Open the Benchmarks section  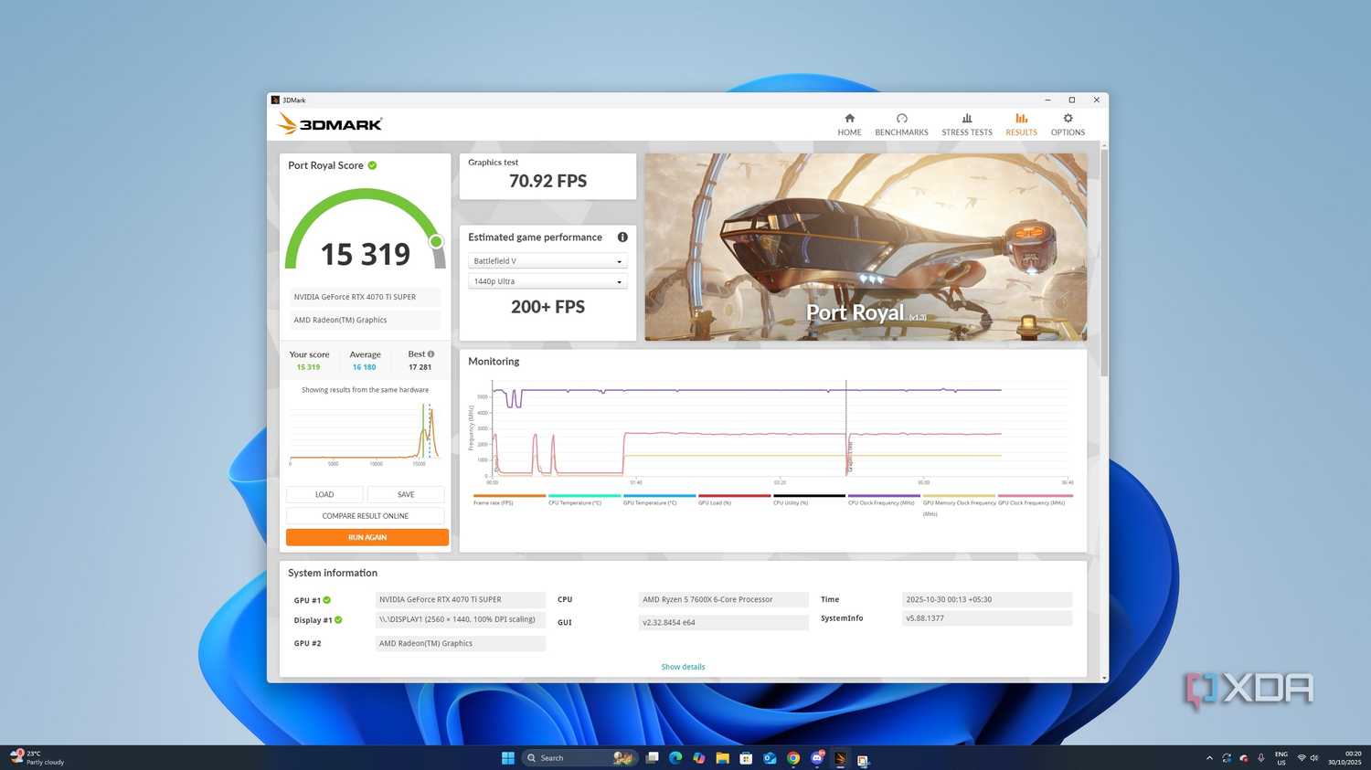point(901,124)
